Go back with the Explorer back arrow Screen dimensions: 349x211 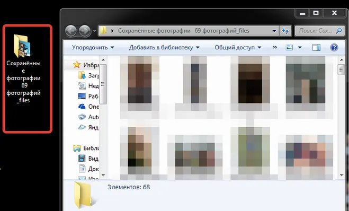(x=71, y=31)
